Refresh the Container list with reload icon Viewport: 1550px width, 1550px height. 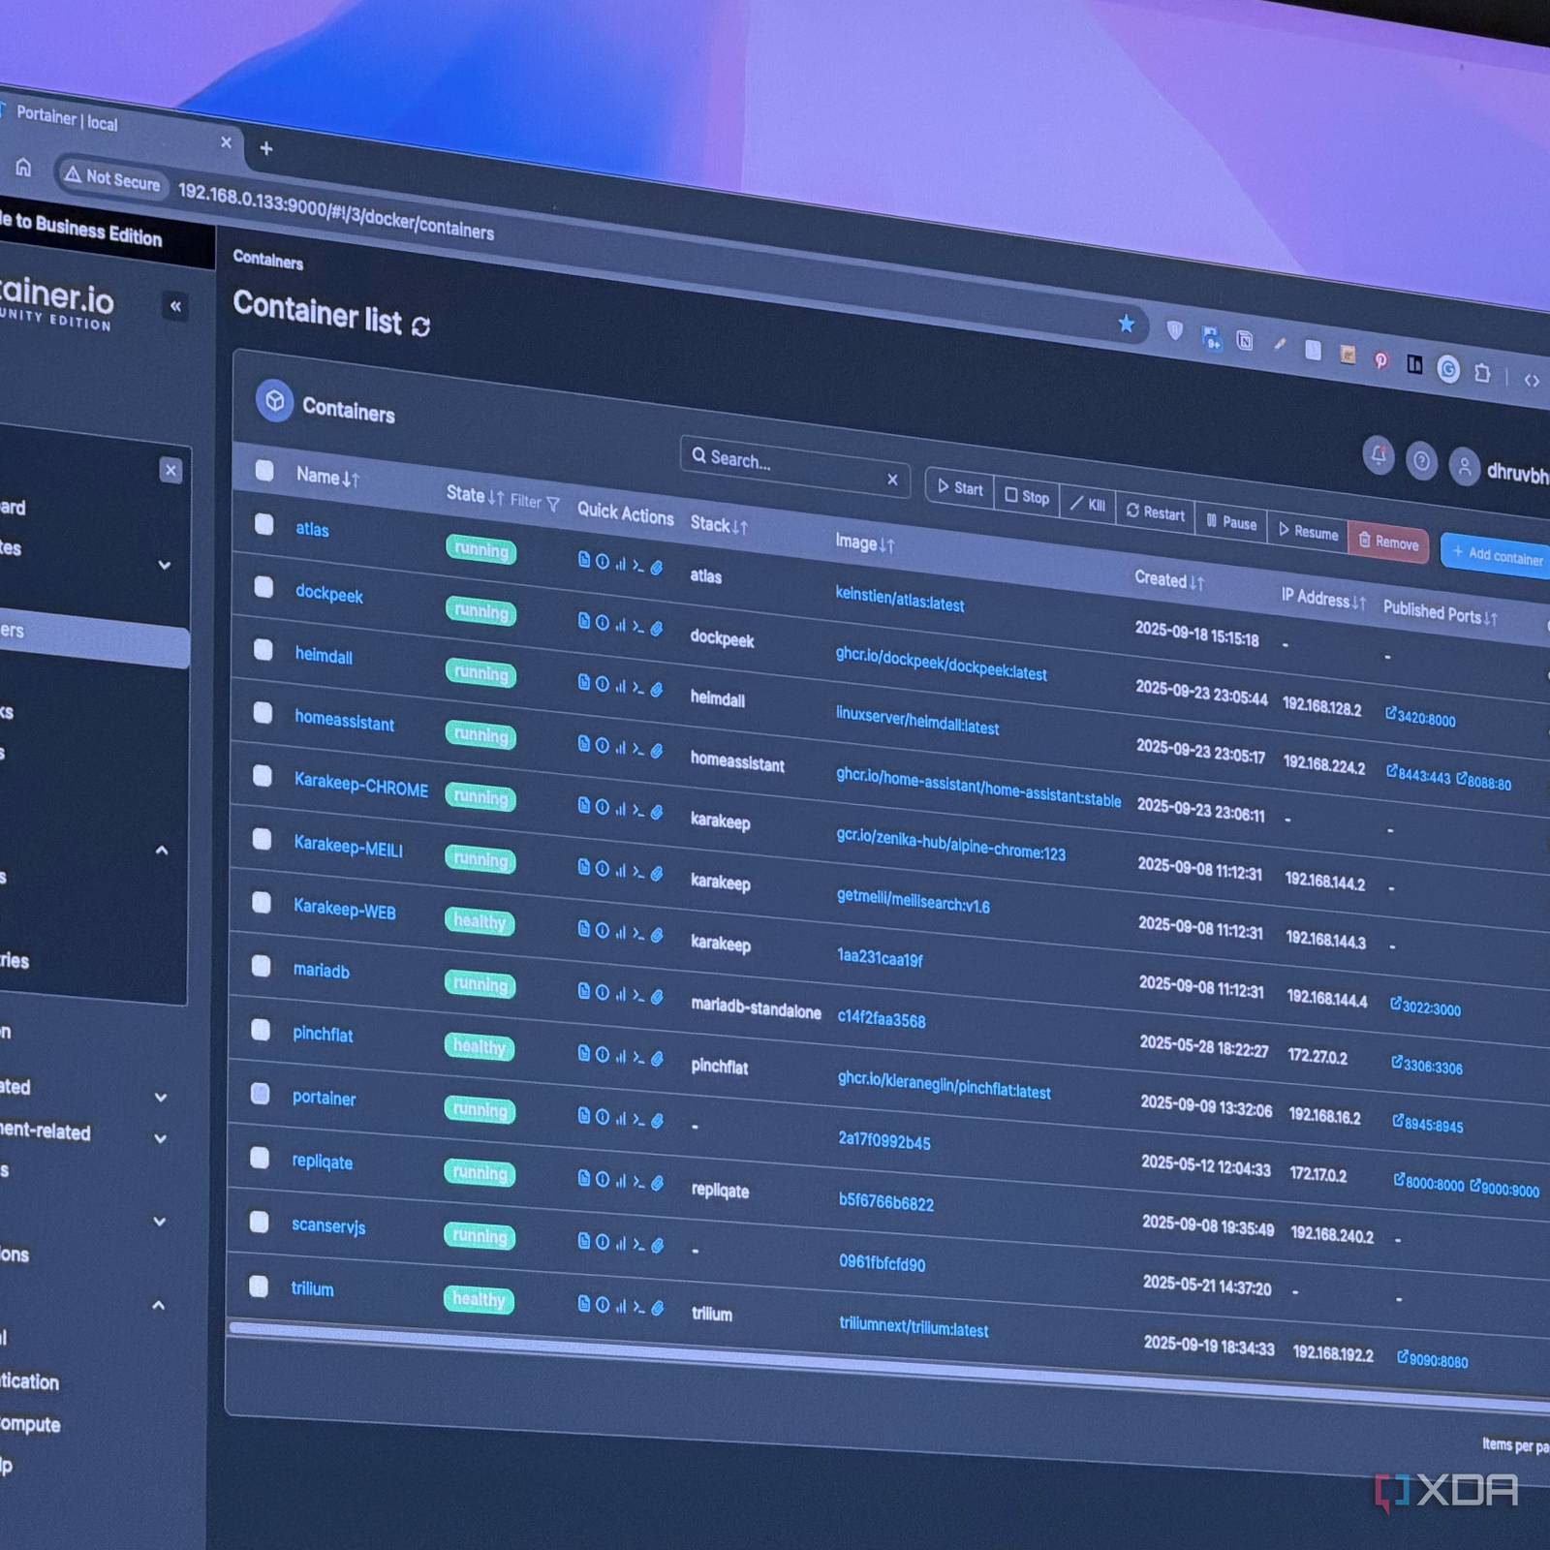(x=420, y=326)
